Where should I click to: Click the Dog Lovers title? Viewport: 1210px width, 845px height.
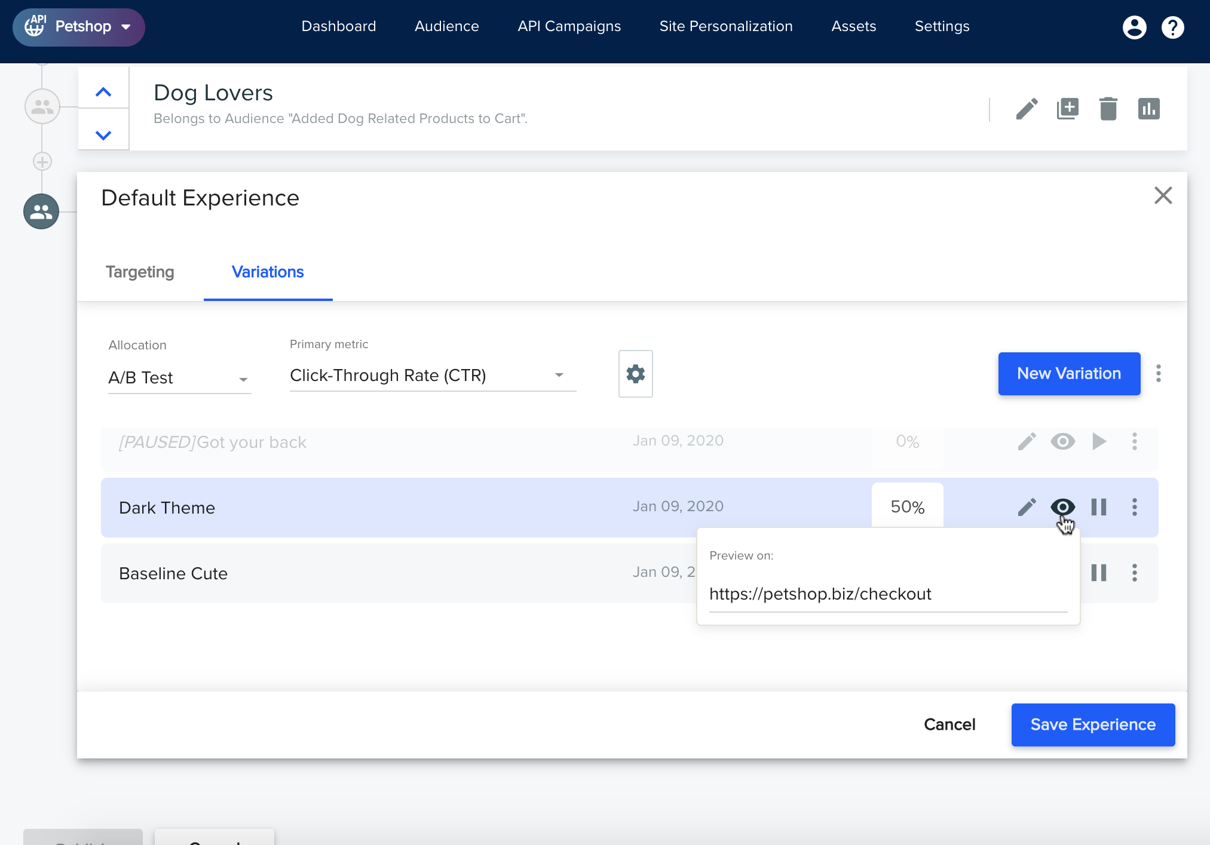point(213,93)
